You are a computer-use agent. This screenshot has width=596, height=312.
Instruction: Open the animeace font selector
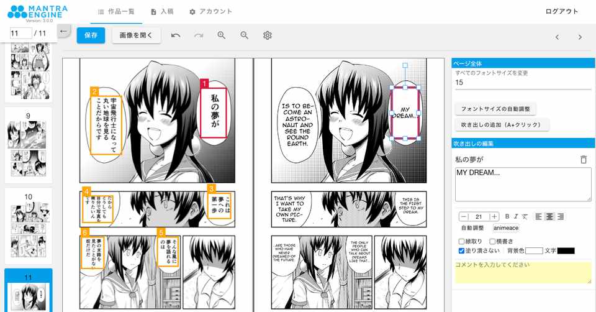click(505, 228)
